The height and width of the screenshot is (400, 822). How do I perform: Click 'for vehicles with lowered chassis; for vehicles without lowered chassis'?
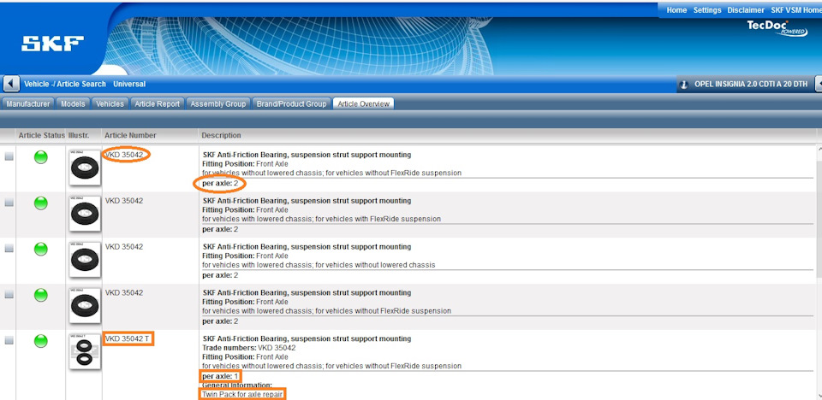point(319,265)
